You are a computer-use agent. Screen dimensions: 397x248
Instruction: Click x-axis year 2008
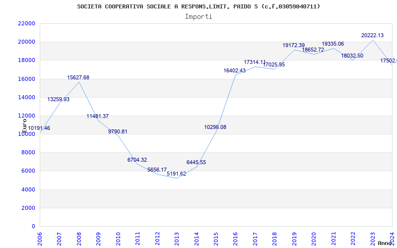click(79, 239)
